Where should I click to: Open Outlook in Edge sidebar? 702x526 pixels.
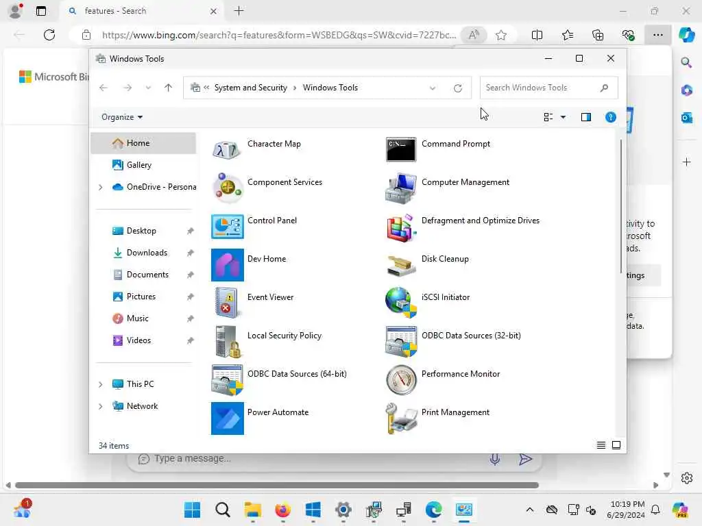(687, 118)
